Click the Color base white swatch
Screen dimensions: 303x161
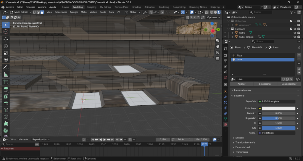[278, 108]
